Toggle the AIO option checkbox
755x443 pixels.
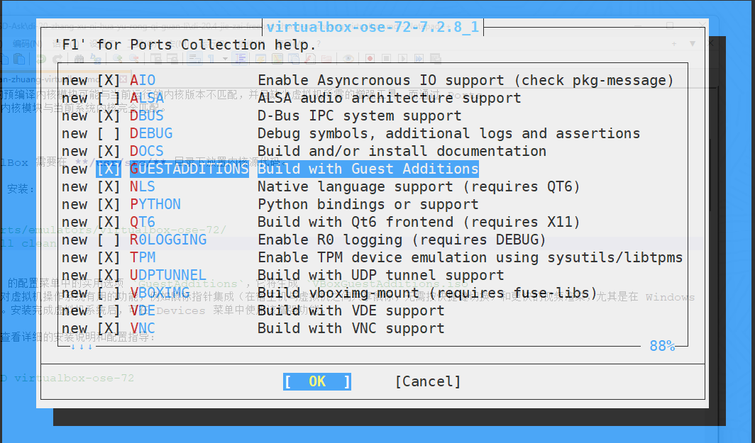(109, 80)
